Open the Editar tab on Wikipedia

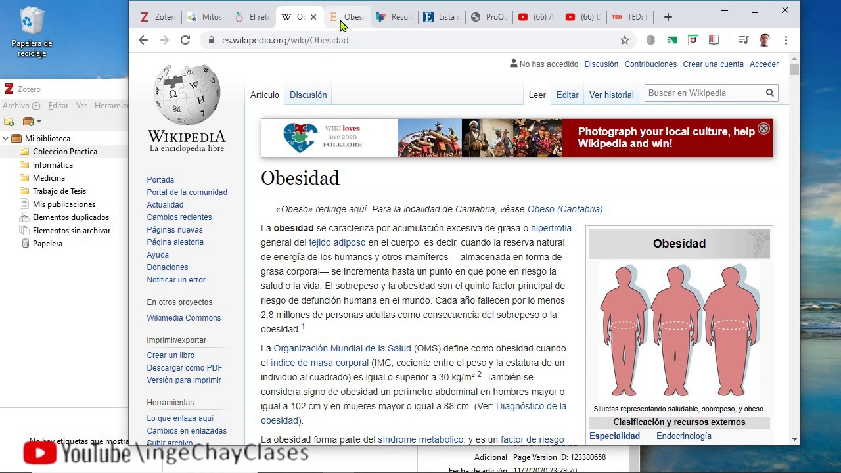coord(568,95)
